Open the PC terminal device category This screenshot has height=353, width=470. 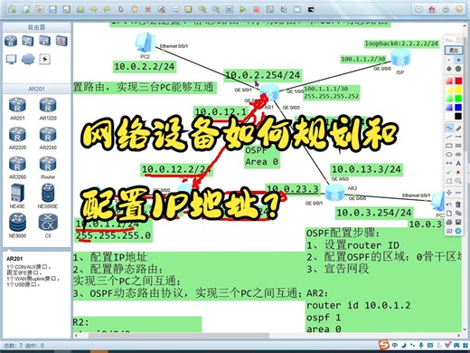coord(11,59)
